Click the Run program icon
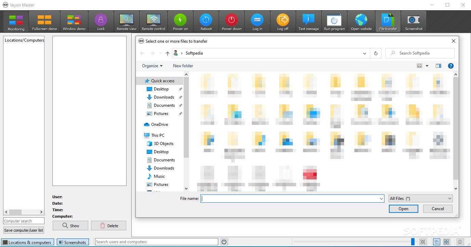 [x=334, y=21]
